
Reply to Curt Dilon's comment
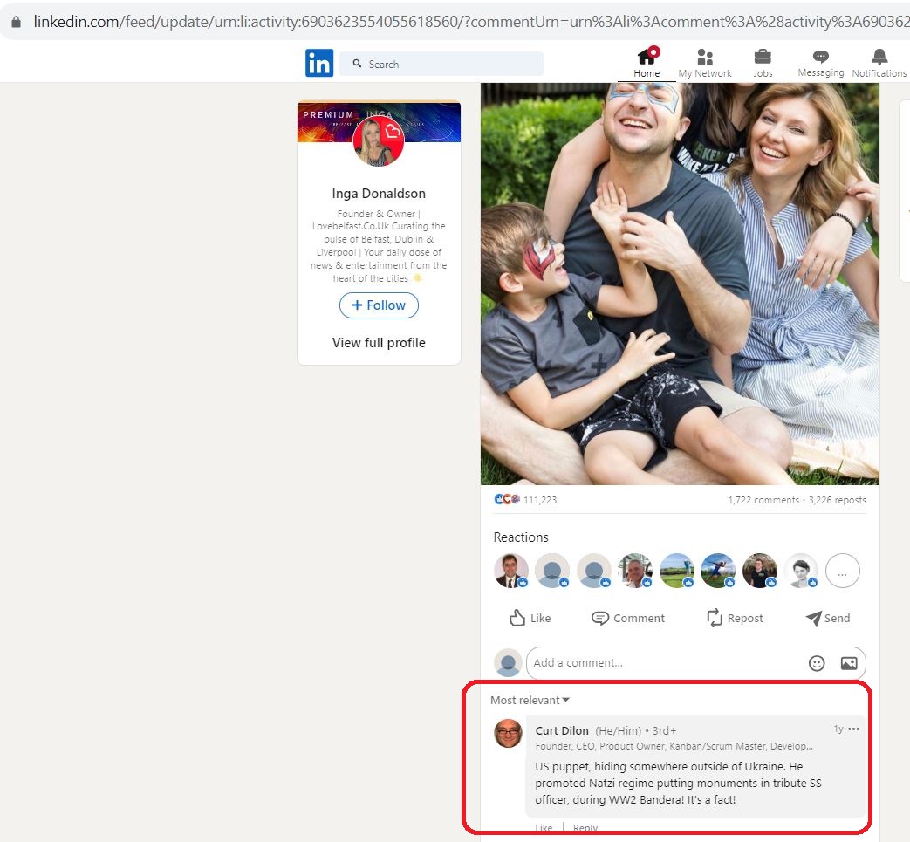click(585, 828)
